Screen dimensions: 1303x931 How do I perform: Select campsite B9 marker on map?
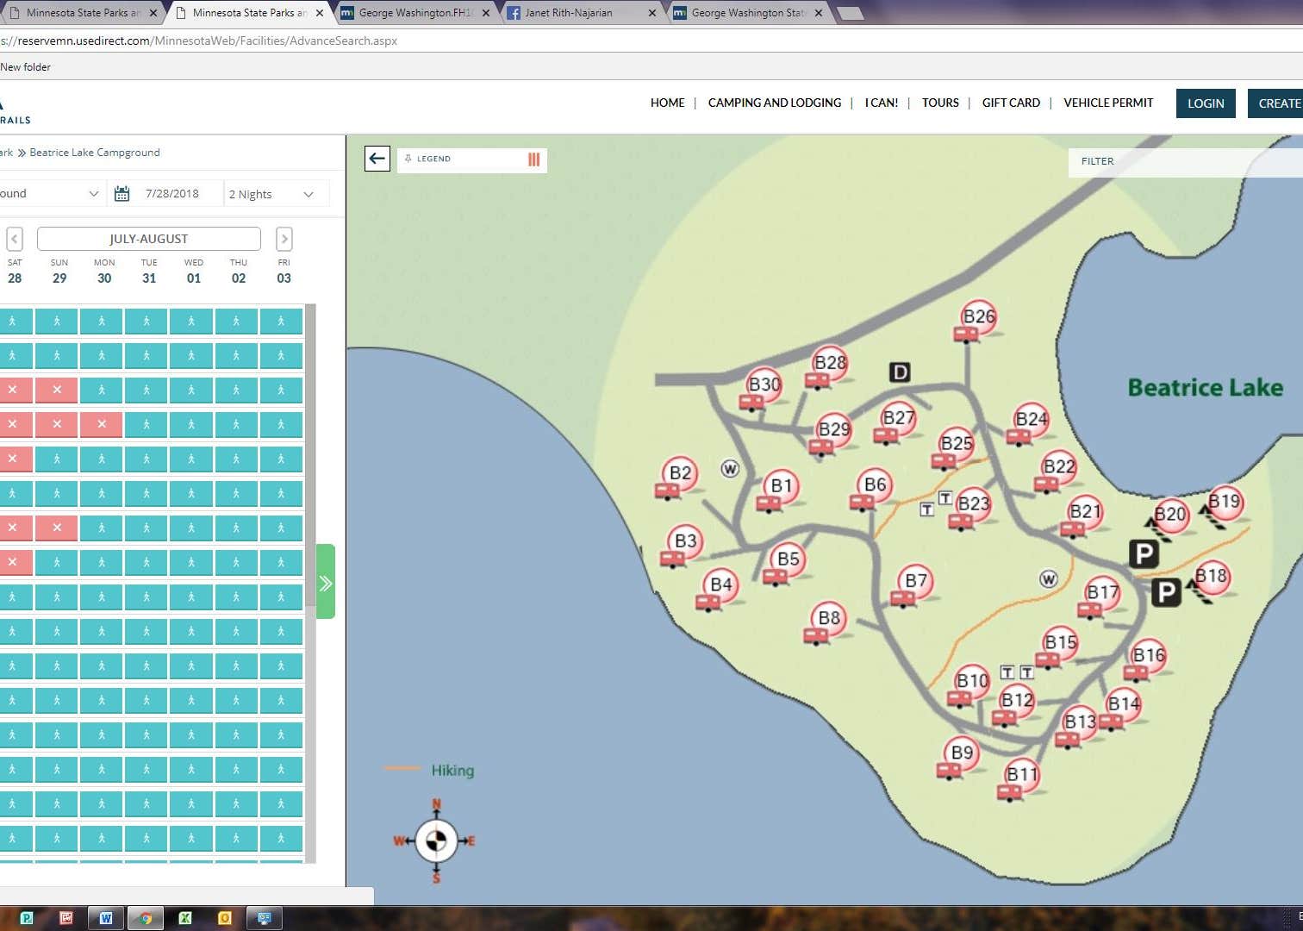962,753
